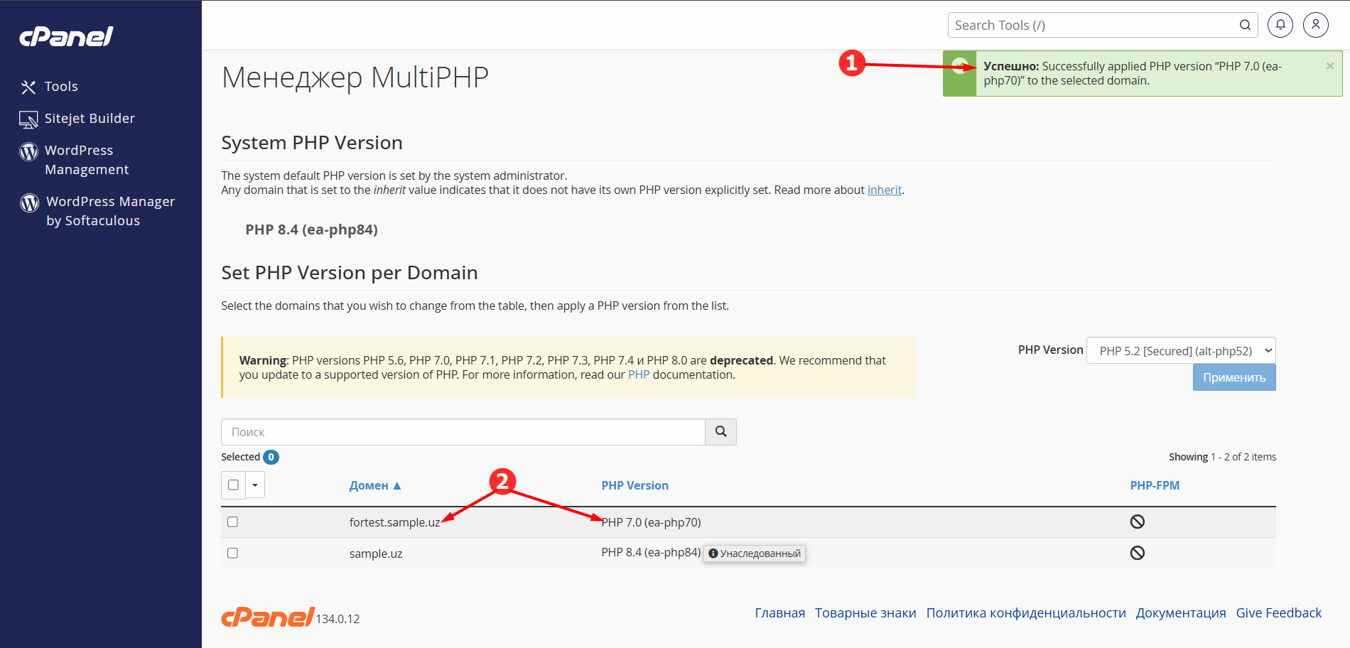Open the PHP documentation link in the warning
The image size is (1350, 648).
(639, 374)
